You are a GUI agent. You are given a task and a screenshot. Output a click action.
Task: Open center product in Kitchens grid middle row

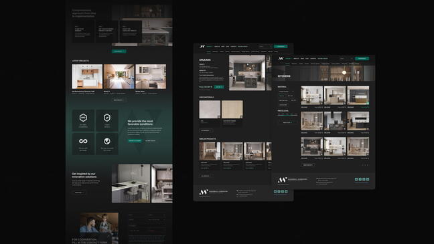335,121
